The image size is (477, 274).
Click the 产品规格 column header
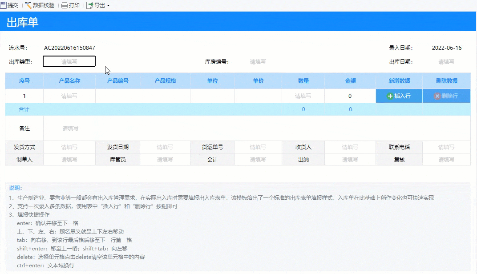click(165, 81)
